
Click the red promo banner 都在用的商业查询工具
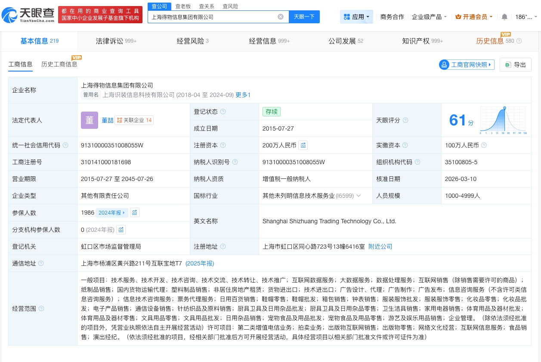[x=100, y=15]
